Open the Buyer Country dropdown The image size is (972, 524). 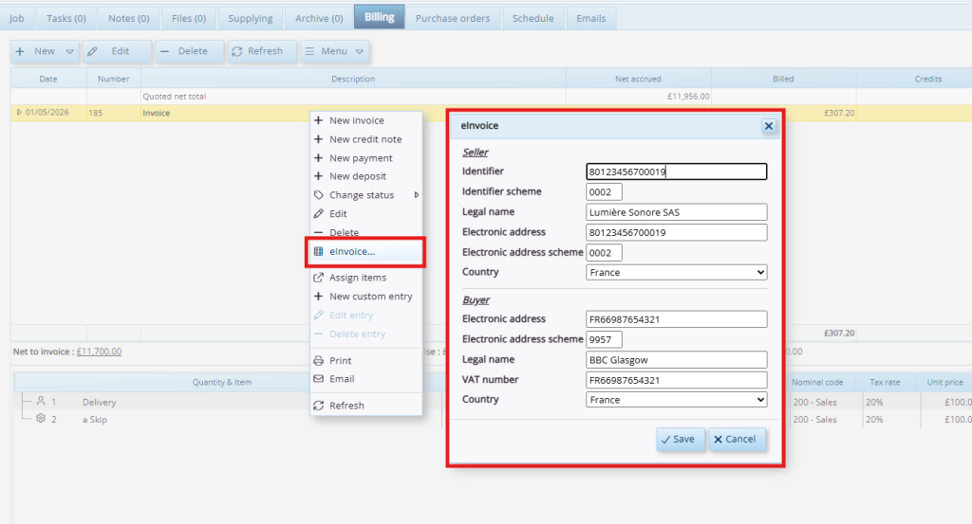(676, 400)
